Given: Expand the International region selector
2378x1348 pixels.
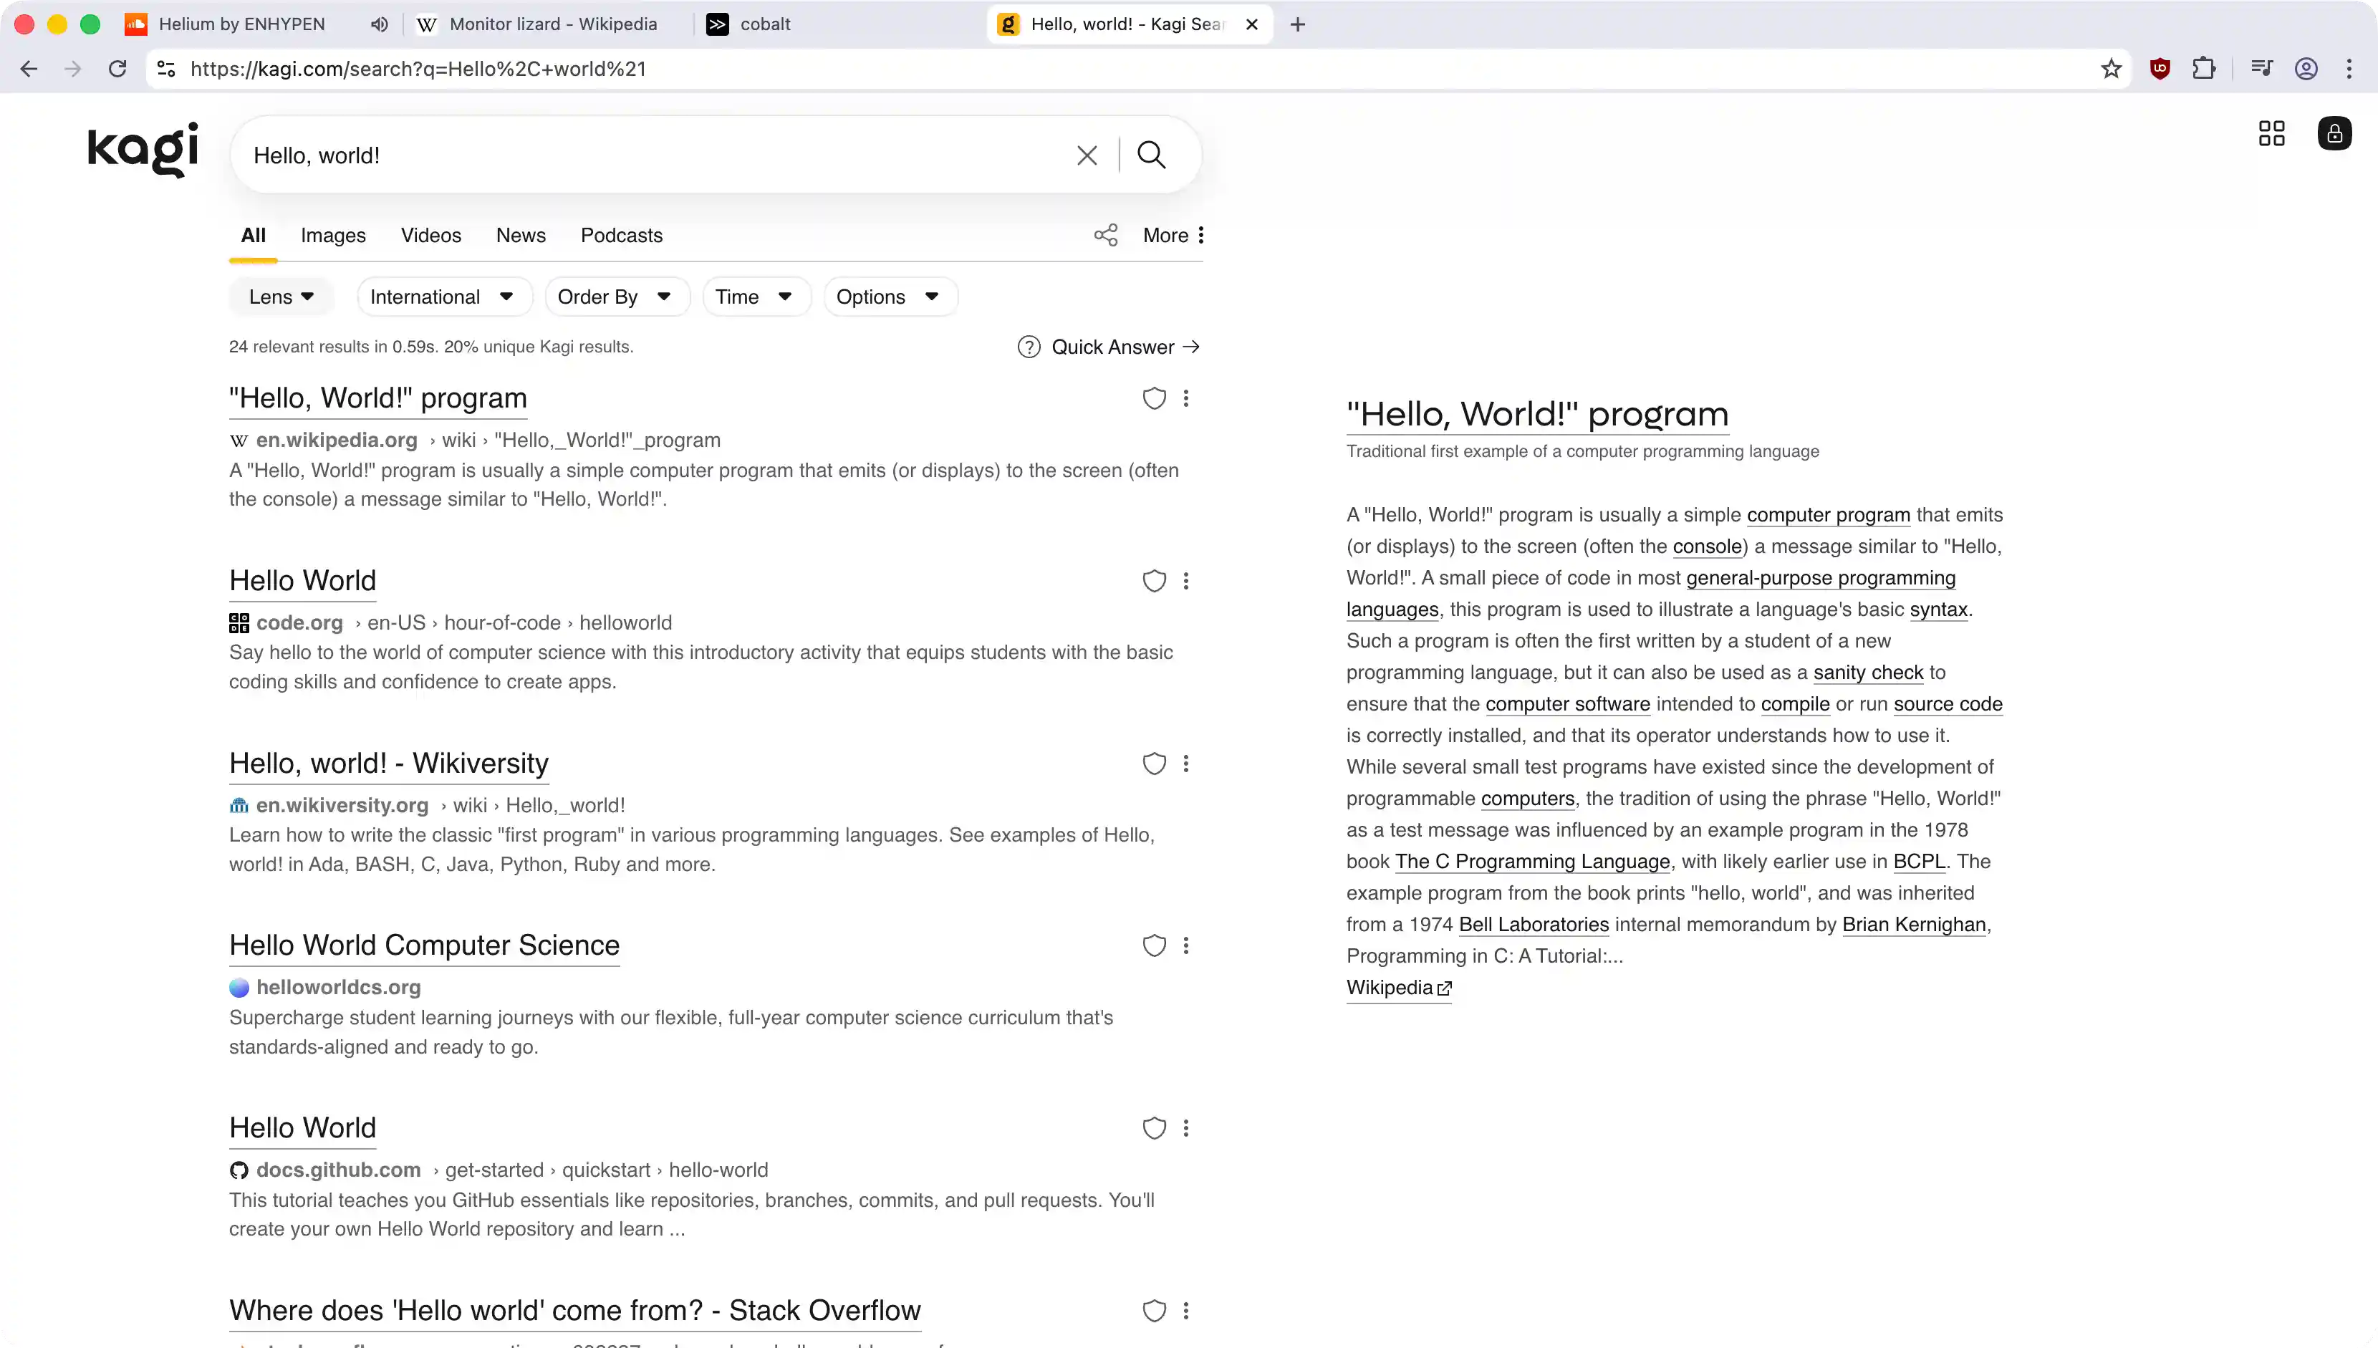Looking at the screenshot, I should [x=443, y=297].
